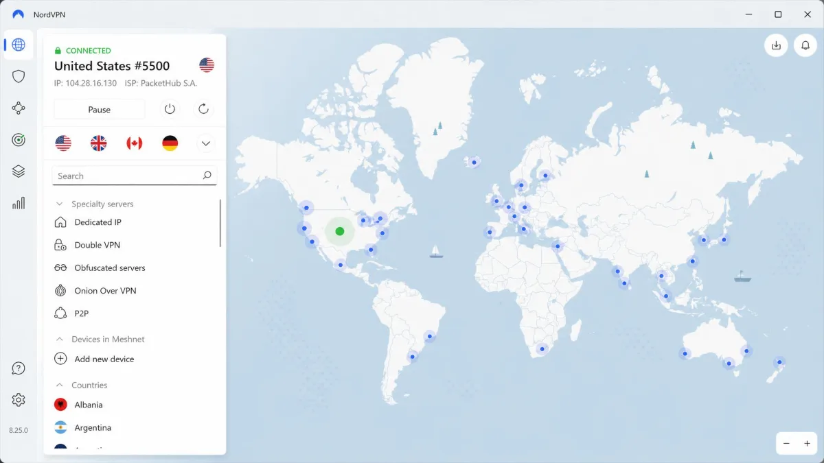This screenshot has width=824, height=463.
Task: Click the New Zealand server dot on map
Action: pyautogui.click(x=779, y=362)
